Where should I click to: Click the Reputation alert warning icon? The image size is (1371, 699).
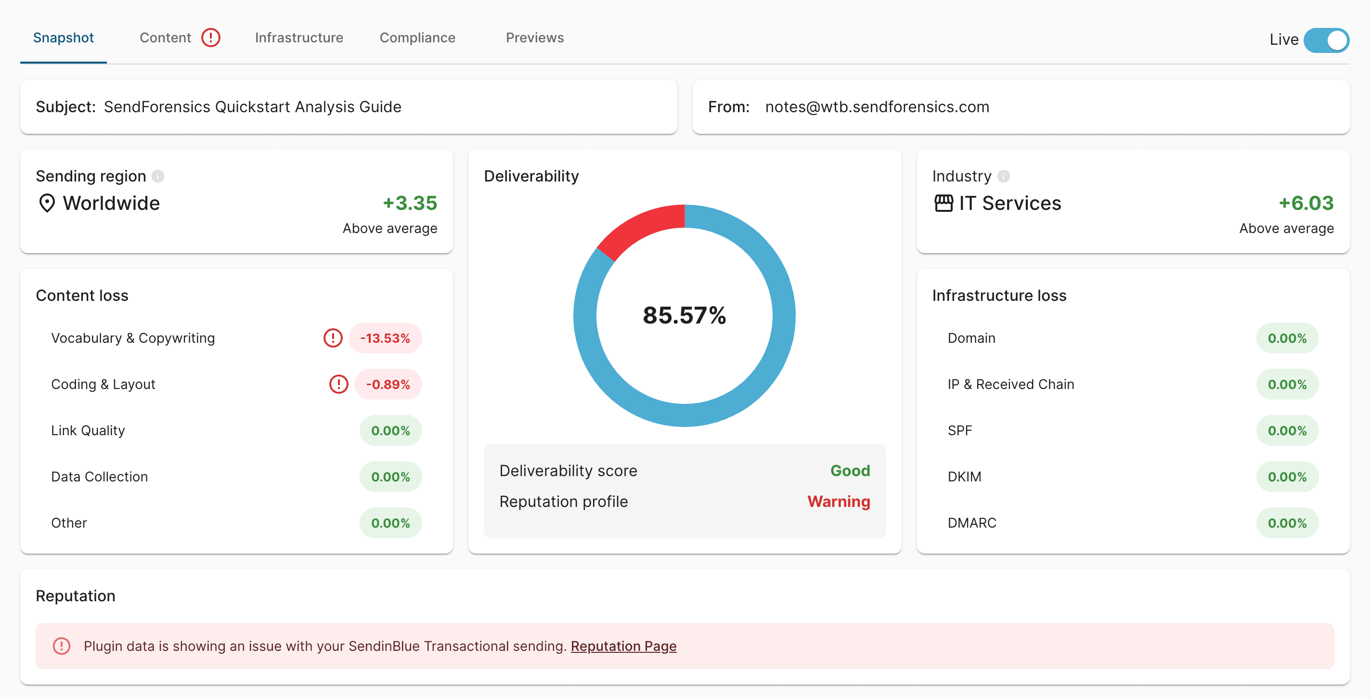point(62,646)
